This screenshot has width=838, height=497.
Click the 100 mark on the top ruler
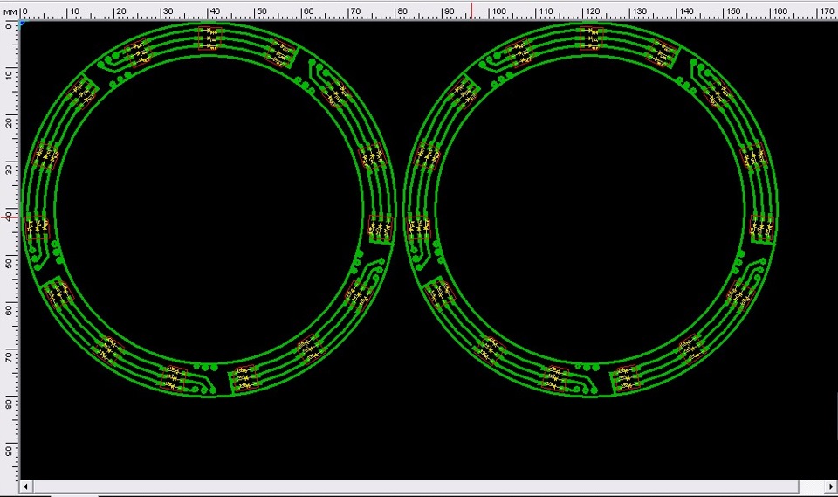[x=498, y=10]
